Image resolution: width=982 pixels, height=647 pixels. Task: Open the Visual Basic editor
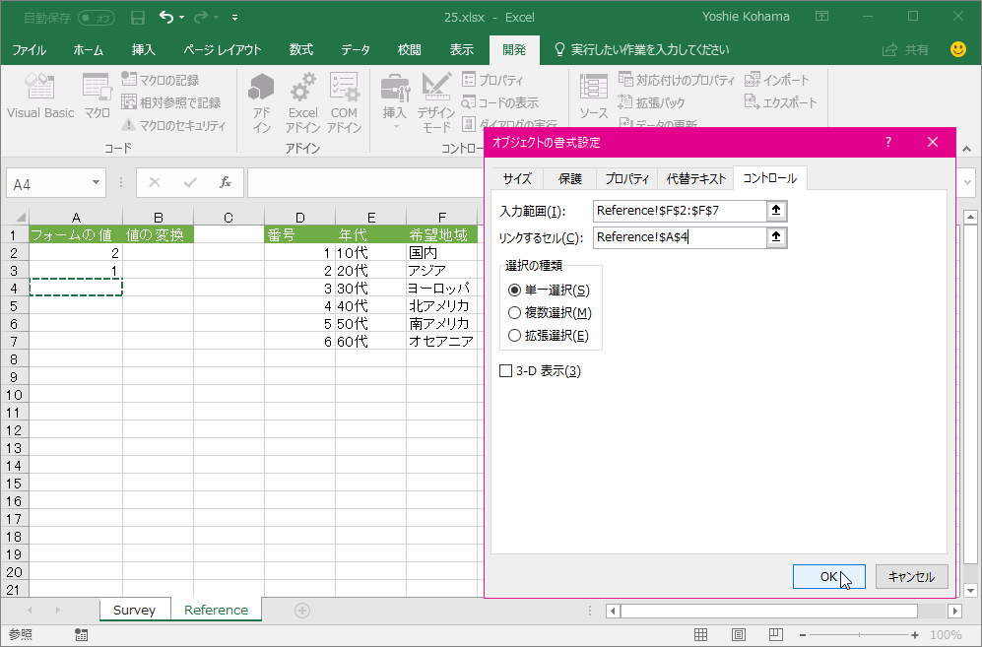point(40,96)
